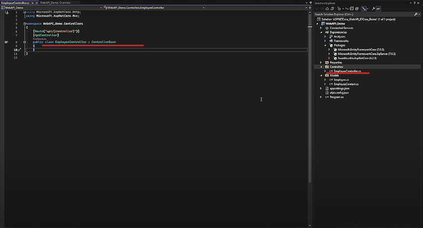Viewport: 423px width, 228px height.
Task: Click the margin icon beside line 1
Action: (7, 12)
